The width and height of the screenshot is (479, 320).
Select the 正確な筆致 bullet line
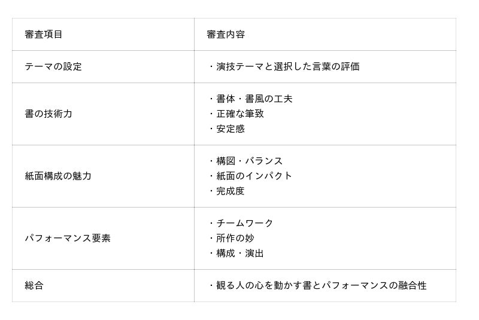pyautogui.click(x=239, y=114)
